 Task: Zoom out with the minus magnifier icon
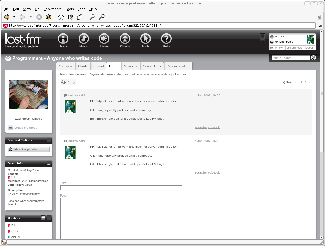click(x=92, y=17)
